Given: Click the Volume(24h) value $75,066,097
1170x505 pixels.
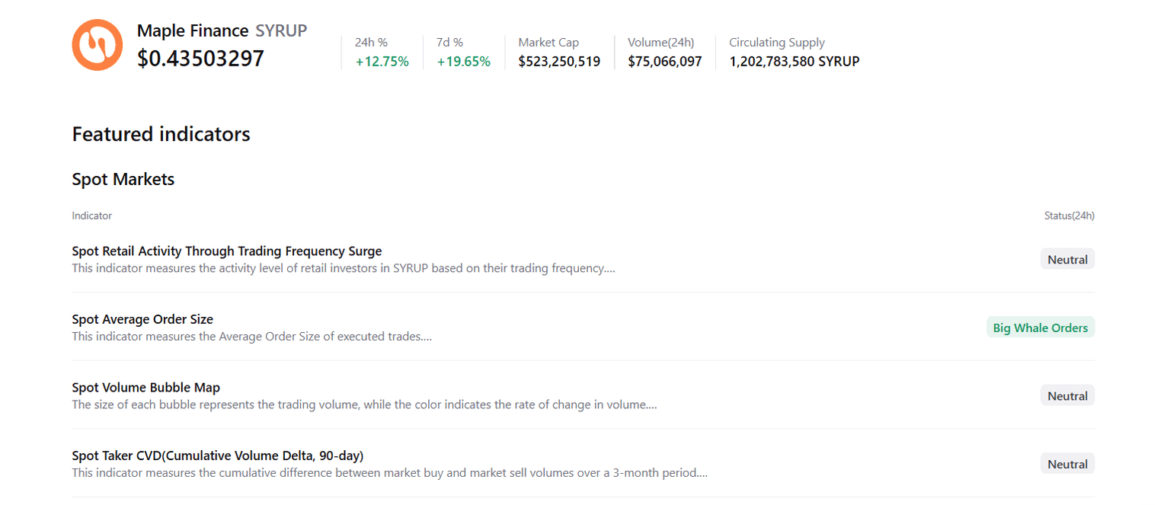Looking at the screenshot, I should pos(664,62).
